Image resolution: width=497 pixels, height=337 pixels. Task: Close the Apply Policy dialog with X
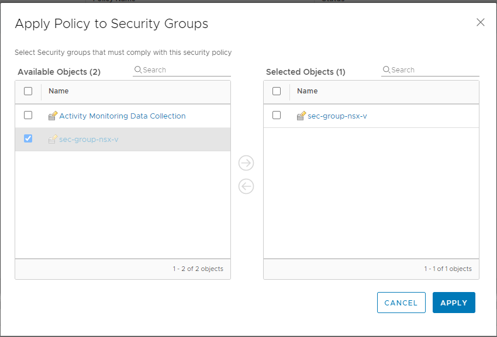pyautogui.click(x=481, y=22)
